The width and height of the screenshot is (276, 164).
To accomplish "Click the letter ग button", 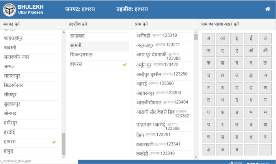I will tap(237, 63).
